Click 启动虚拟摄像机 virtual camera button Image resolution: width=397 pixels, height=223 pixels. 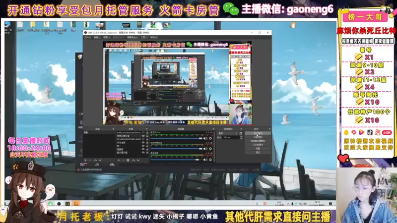(x=258, y=141)
